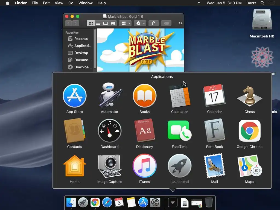Viewport: 280px width, 210px height.
Task: Open the iTunes app
Action: click(x=145, y=166)
